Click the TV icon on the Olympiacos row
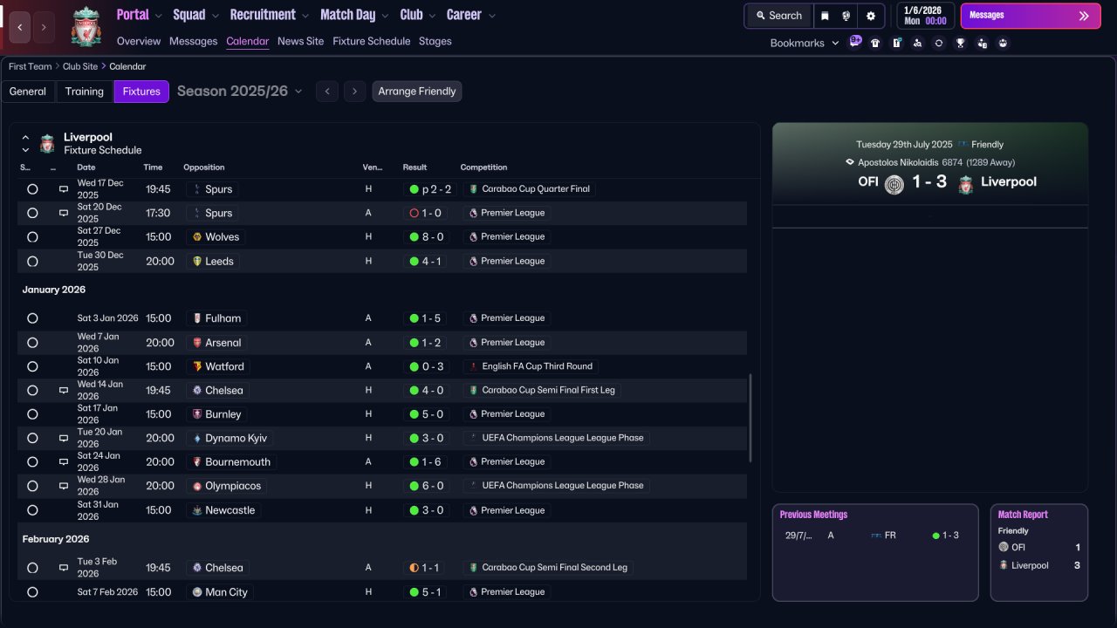 click(x=64, y=486)
